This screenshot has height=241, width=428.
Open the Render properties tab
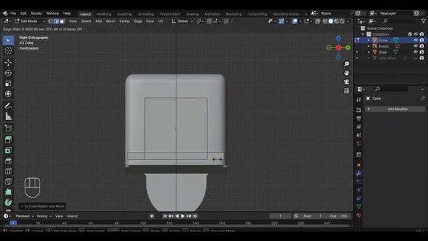pyautogui.click(x=358, y=110)
